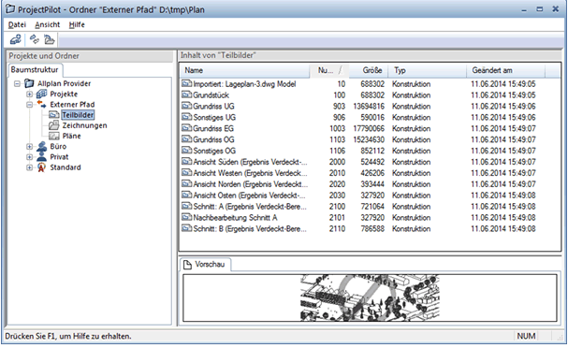Select the Grundriss UG entry name
The image size is (568, 348).
click(213, 107)
